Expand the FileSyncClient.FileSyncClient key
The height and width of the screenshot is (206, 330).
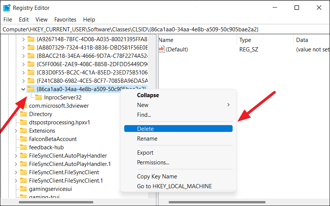(x=16, y=172)
